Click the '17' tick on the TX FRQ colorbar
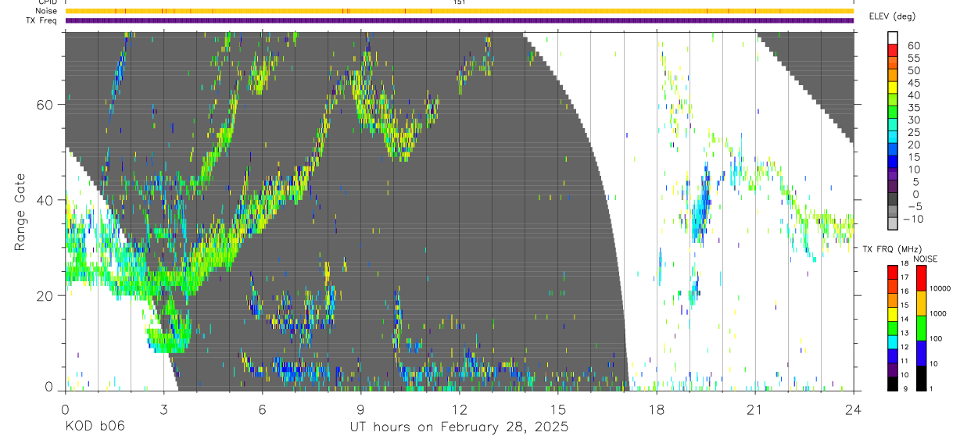Viewport: 960px width, 443px height. (x=904, y=277)
